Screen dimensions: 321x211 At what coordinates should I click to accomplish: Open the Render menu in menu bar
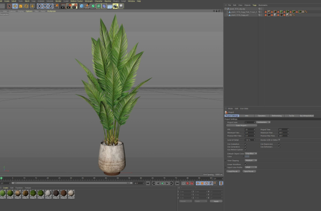click(x=58, y=1)
